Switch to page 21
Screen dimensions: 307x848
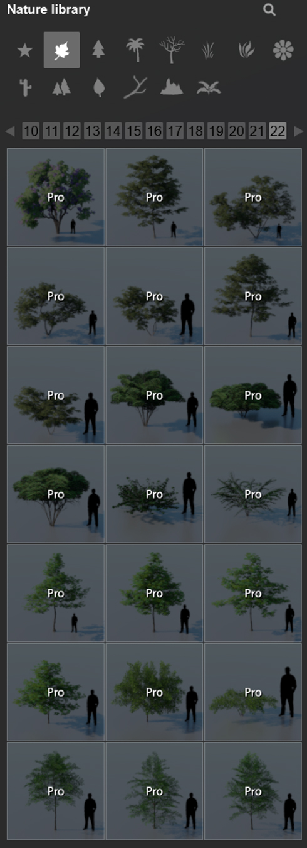pos(257,131)
